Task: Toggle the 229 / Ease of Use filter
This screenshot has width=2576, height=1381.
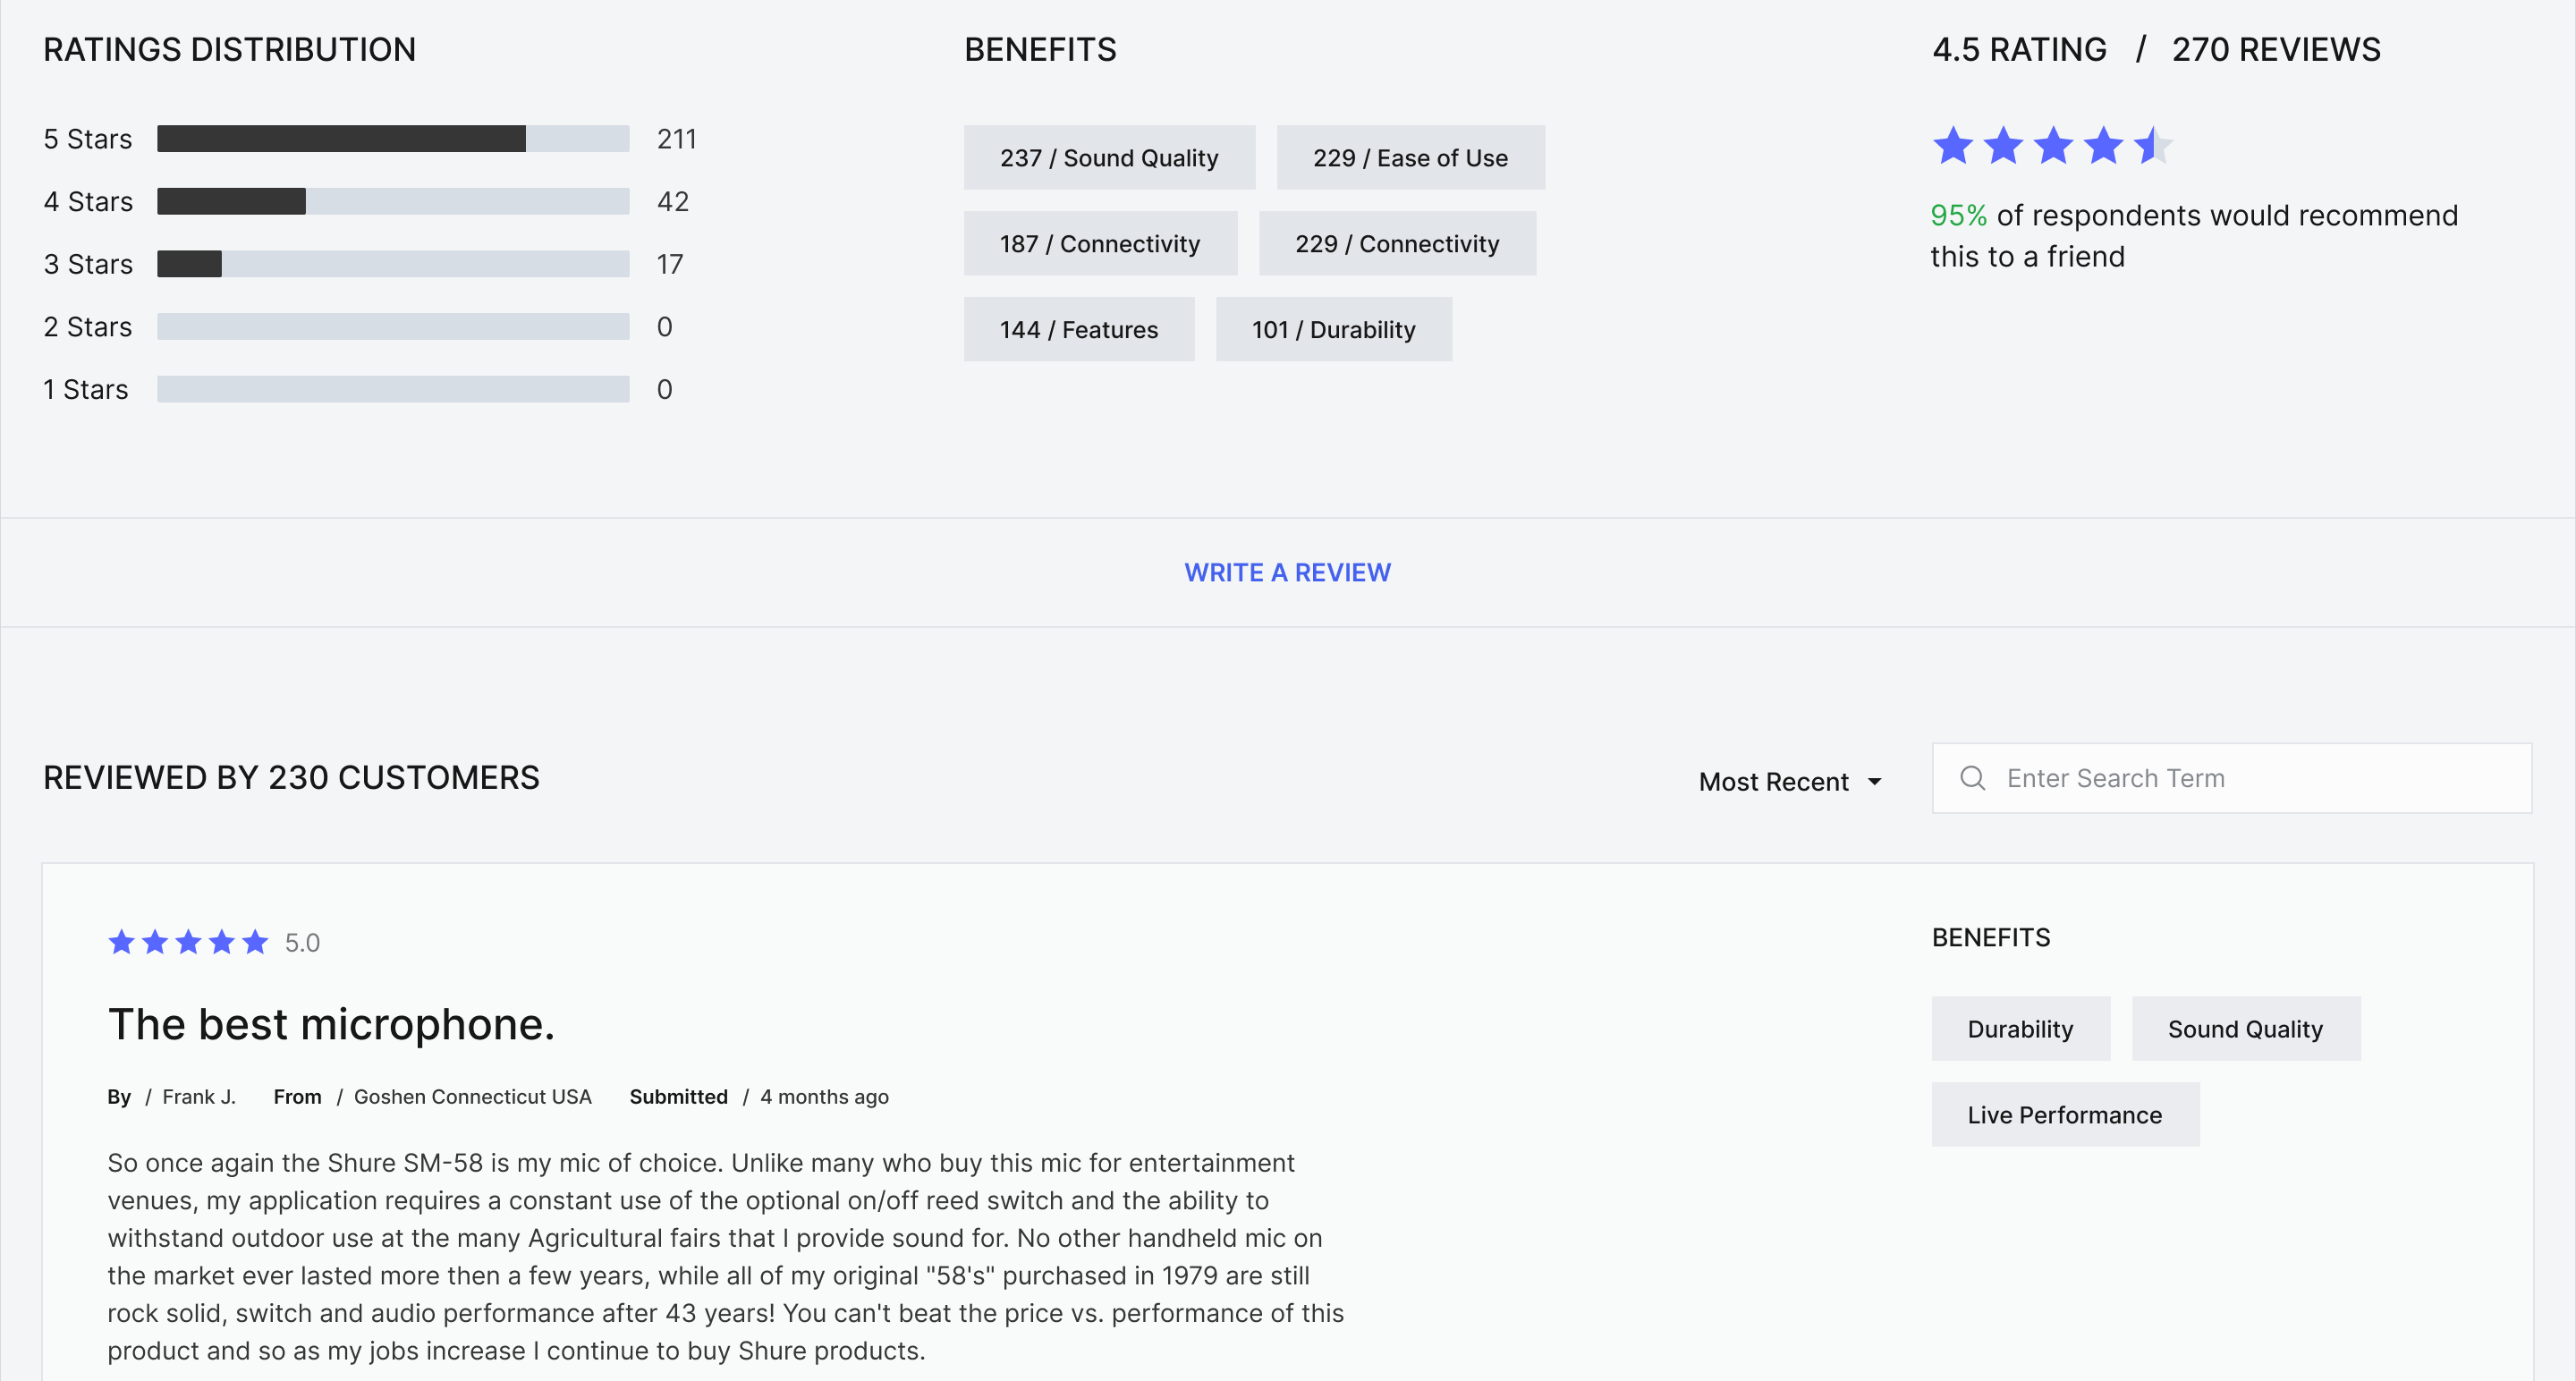Action: [1410, 158]
